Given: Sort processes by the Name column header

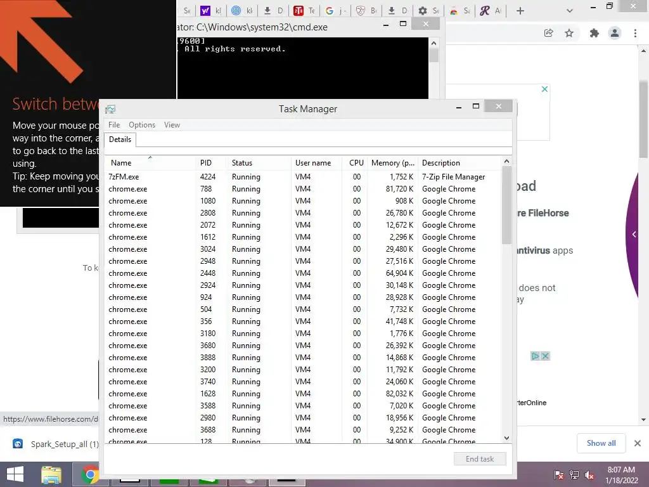Looking at the screenshot, I should click(150, 163).
